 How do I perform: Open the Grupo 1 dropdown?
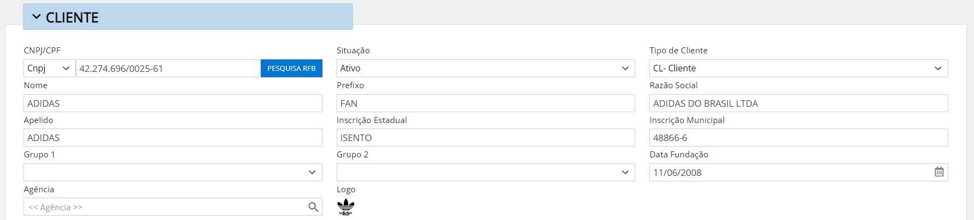pos(173,172)
